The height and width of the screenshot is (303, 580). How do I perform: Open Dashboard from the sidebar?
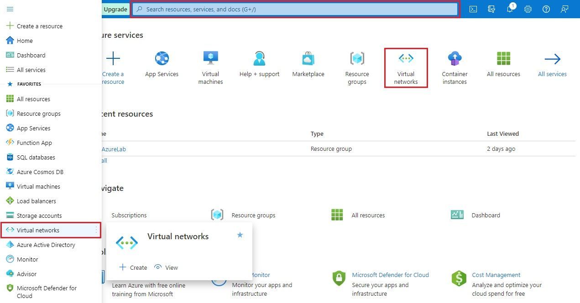pos(31,55)
